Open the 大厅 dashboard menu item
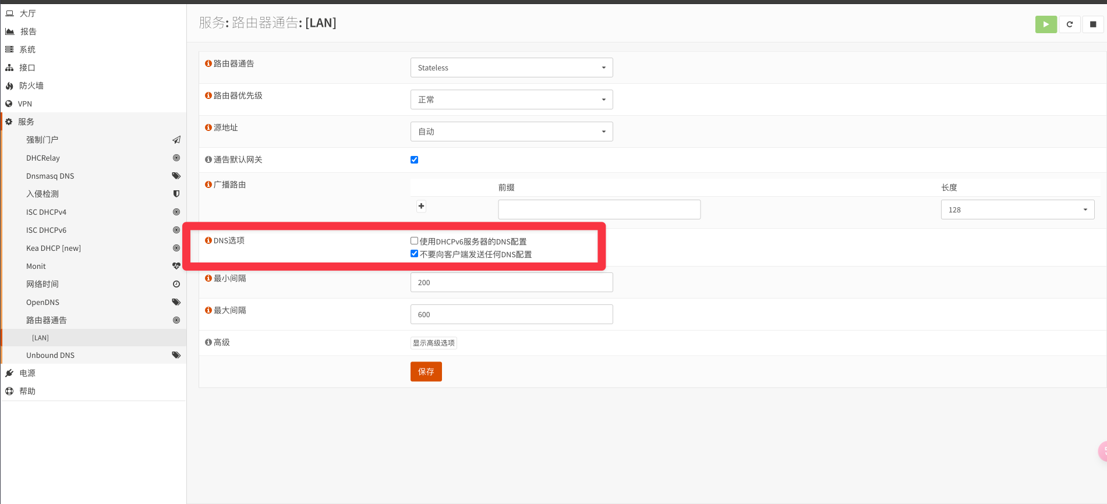Screen dimensions: 1107x504 (x=93, y=13)
